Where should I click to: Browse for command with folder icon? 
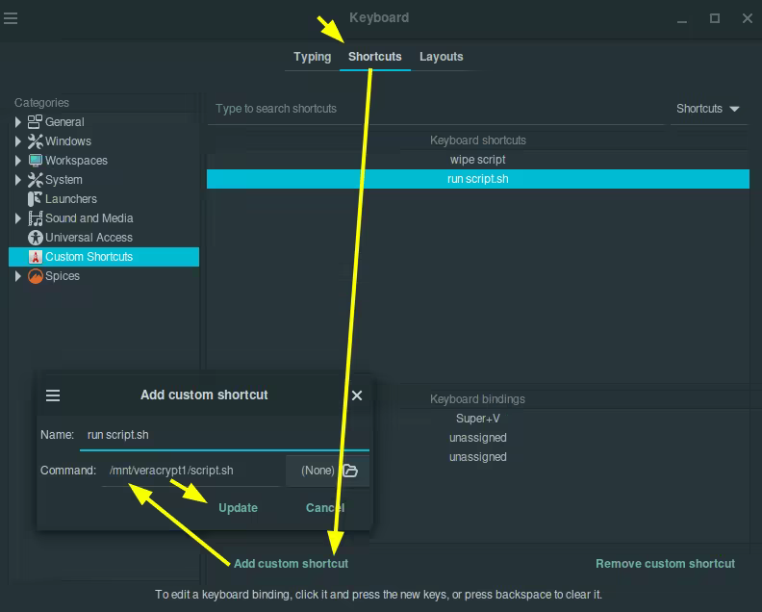[x=350, y=471]
